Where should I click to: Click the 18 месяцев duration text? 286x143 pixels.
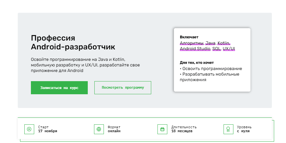tap(182, 131)
